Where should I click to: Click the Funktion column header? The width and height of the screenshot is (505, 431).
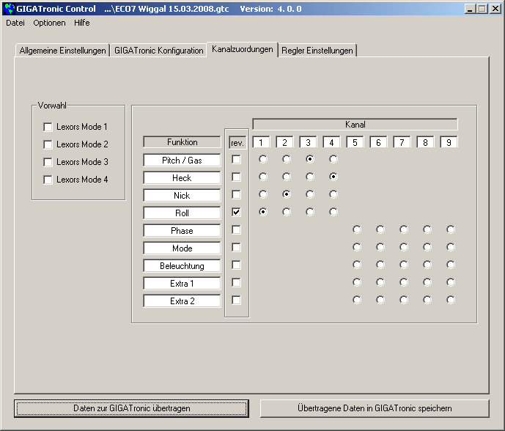click(x=182, y=142)
